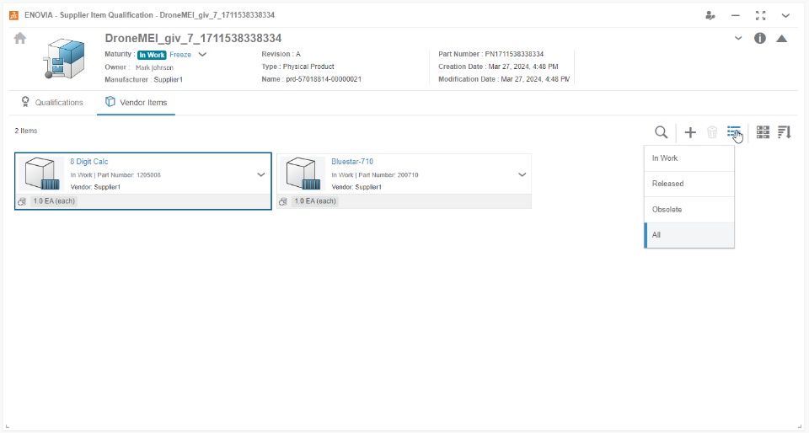Image resolution: width=809 pixels, height=433 pixels.
Task: Click 'Type : Physical Product' text
Action: click(297, 67)
